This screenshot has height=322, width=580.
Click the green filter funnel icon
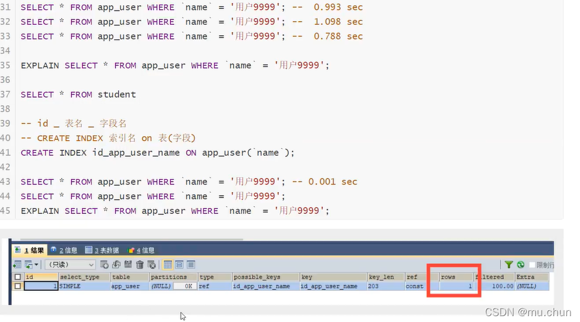(509, 264)
